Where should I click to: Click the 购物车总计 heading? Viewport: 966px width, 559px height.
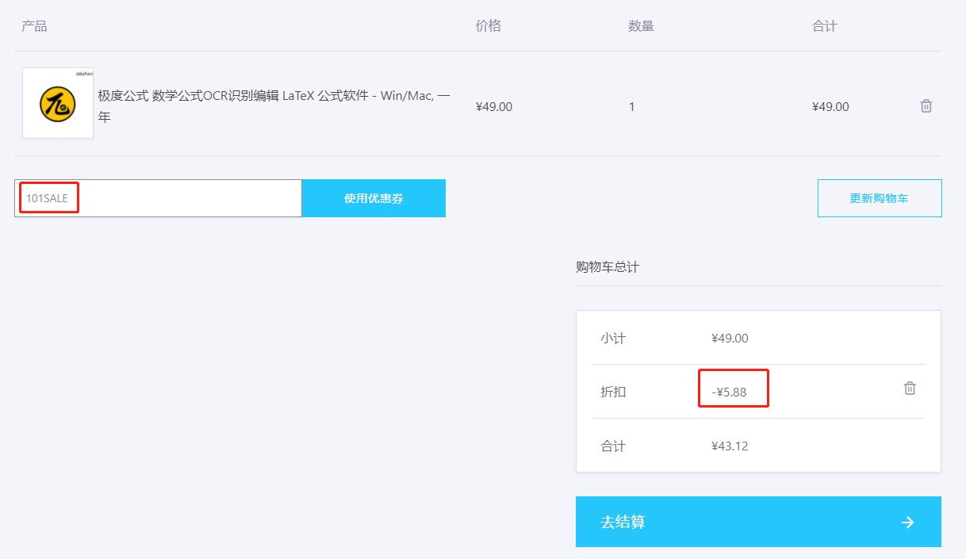tap(607, 267)
